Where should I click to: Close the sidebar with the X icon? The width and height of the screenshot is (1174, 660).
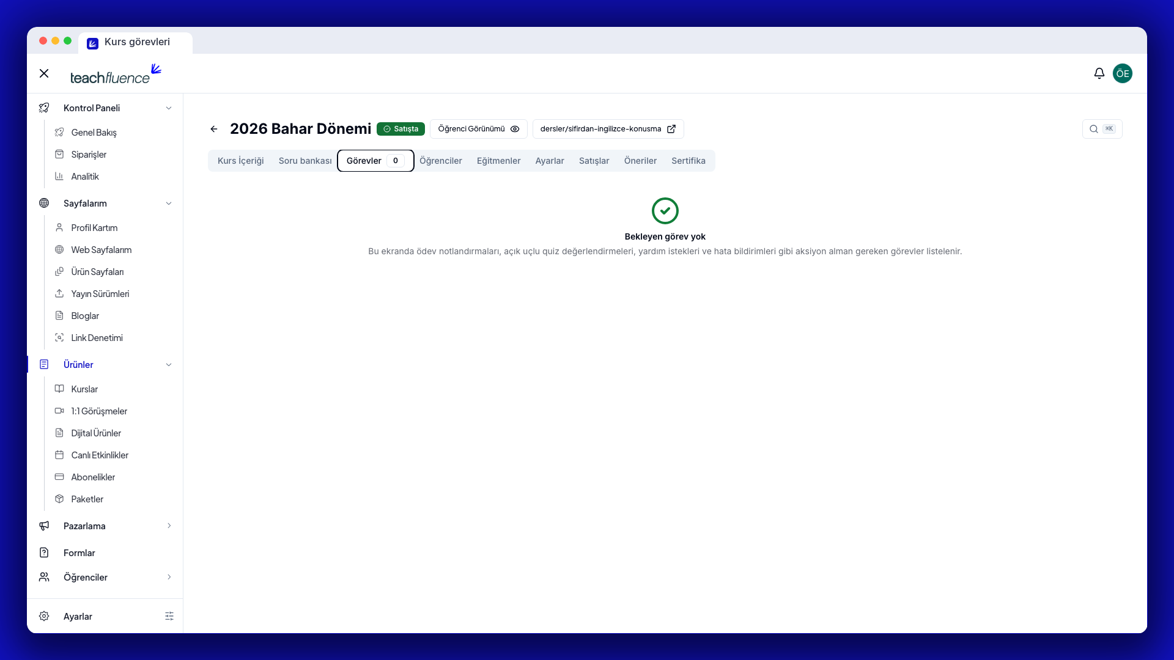pos(44,73)
